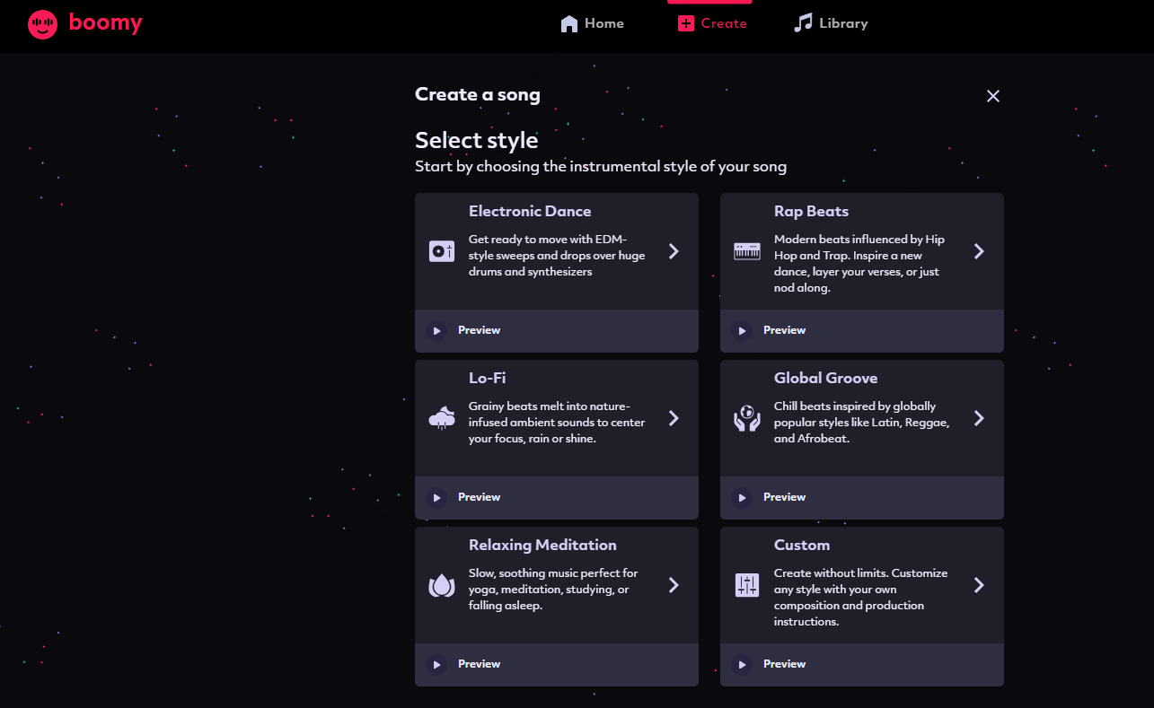Click the Preview label under Lo-Fi
Screen dimensions: 1154x708
coord(479,497)
